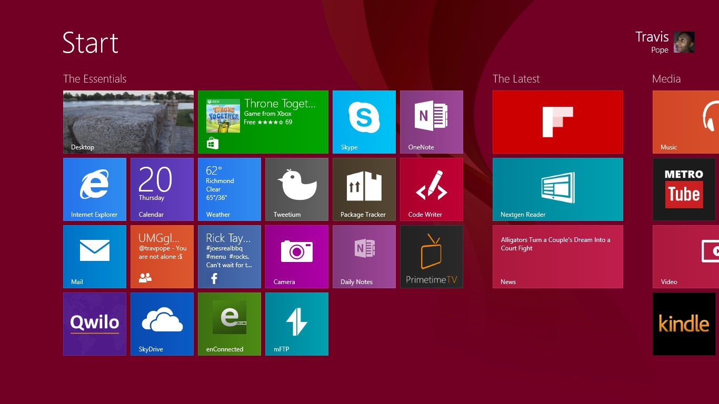Launch the Code Writer app

click(432, 189)
